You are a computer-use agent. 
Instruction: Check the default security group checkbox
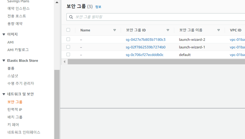click(x=68, y=55)
